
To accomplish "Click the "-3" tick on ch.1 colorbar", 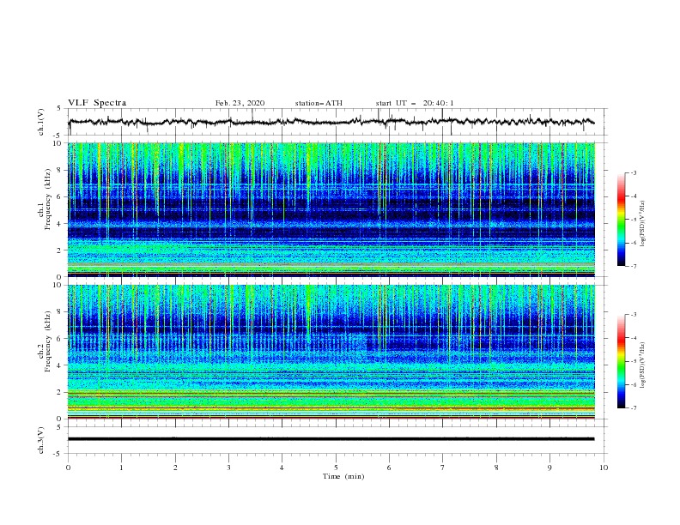I will 633,172.
